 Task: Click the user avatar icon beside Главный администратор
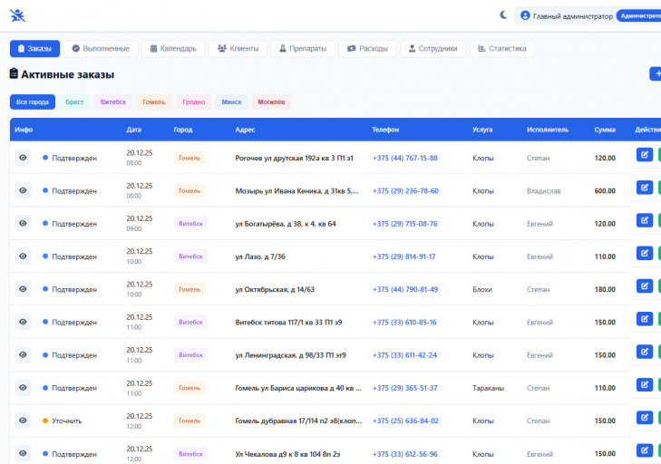525,15
